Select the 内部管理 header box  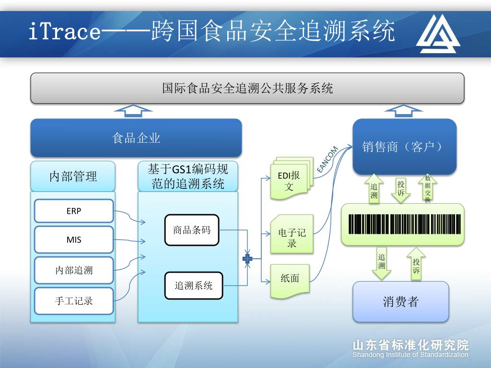point(73,176)
